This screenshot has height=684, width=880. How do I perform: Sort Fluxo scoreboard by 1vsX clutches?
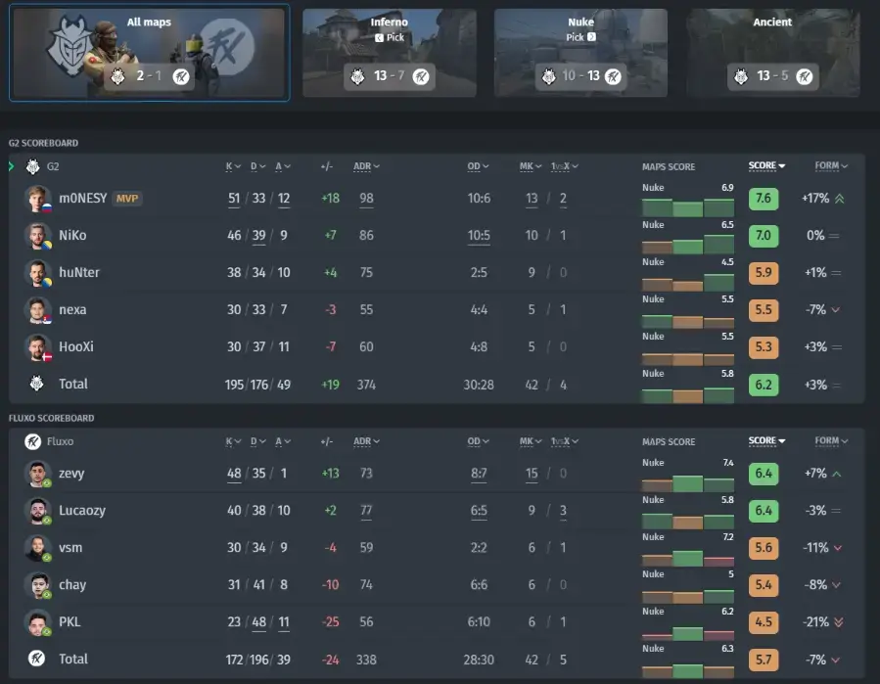point(565,441)
